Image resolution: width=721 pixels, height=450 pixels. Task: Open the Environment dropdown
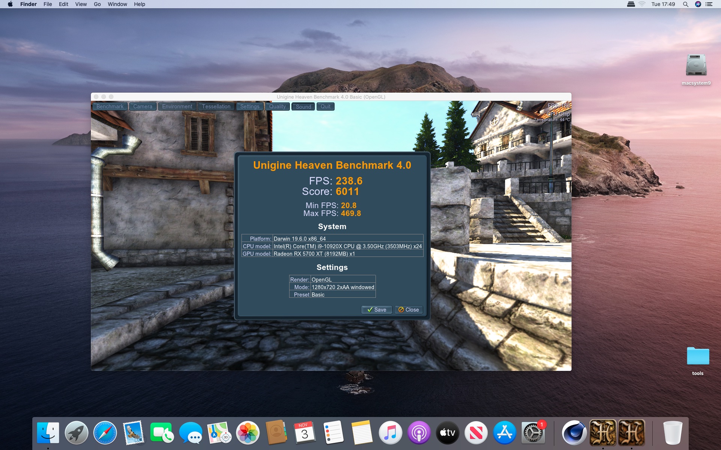[177, 106]
